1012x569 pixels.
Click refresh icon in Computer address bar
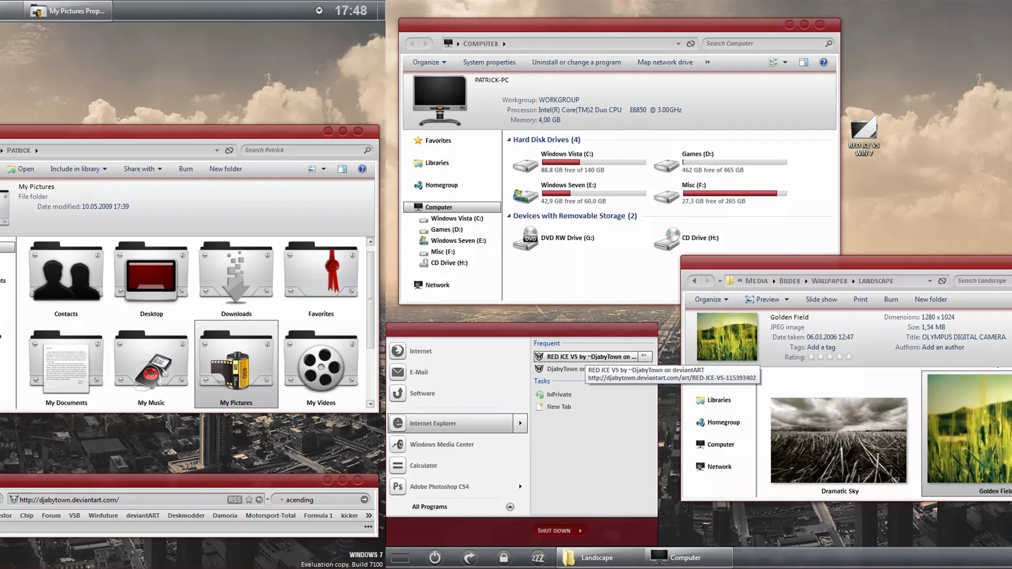pos(690,44)
